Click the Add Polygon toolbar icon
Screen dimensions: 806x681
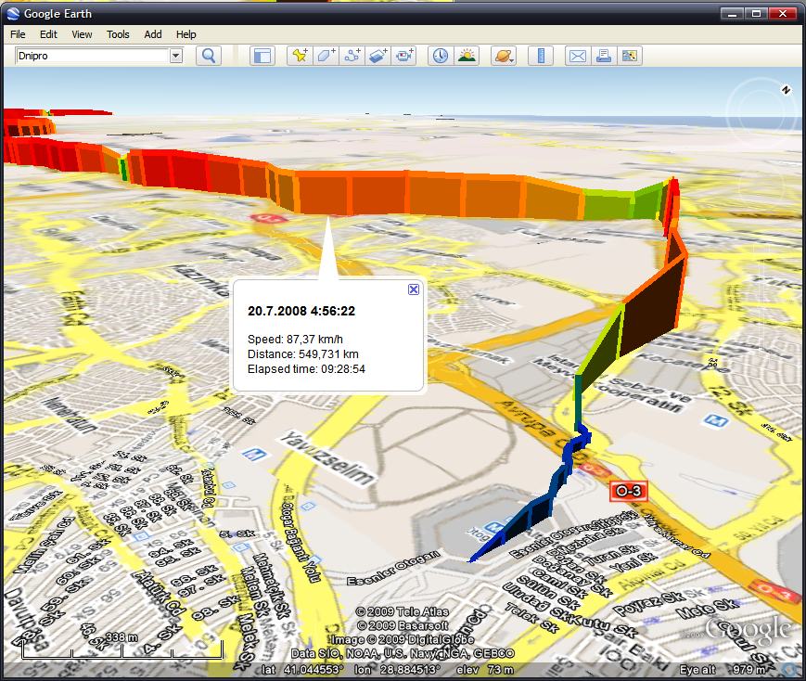point(326,56)
